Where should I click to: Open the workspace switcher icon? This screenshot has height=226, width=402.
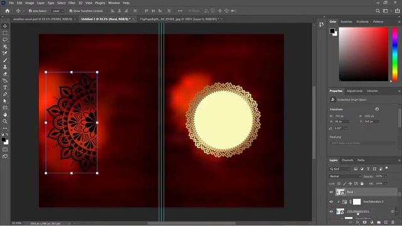(385, 11)
